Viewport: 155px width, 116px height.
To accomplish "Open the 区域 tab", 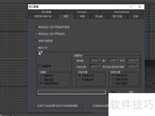I will pos(136,16).
